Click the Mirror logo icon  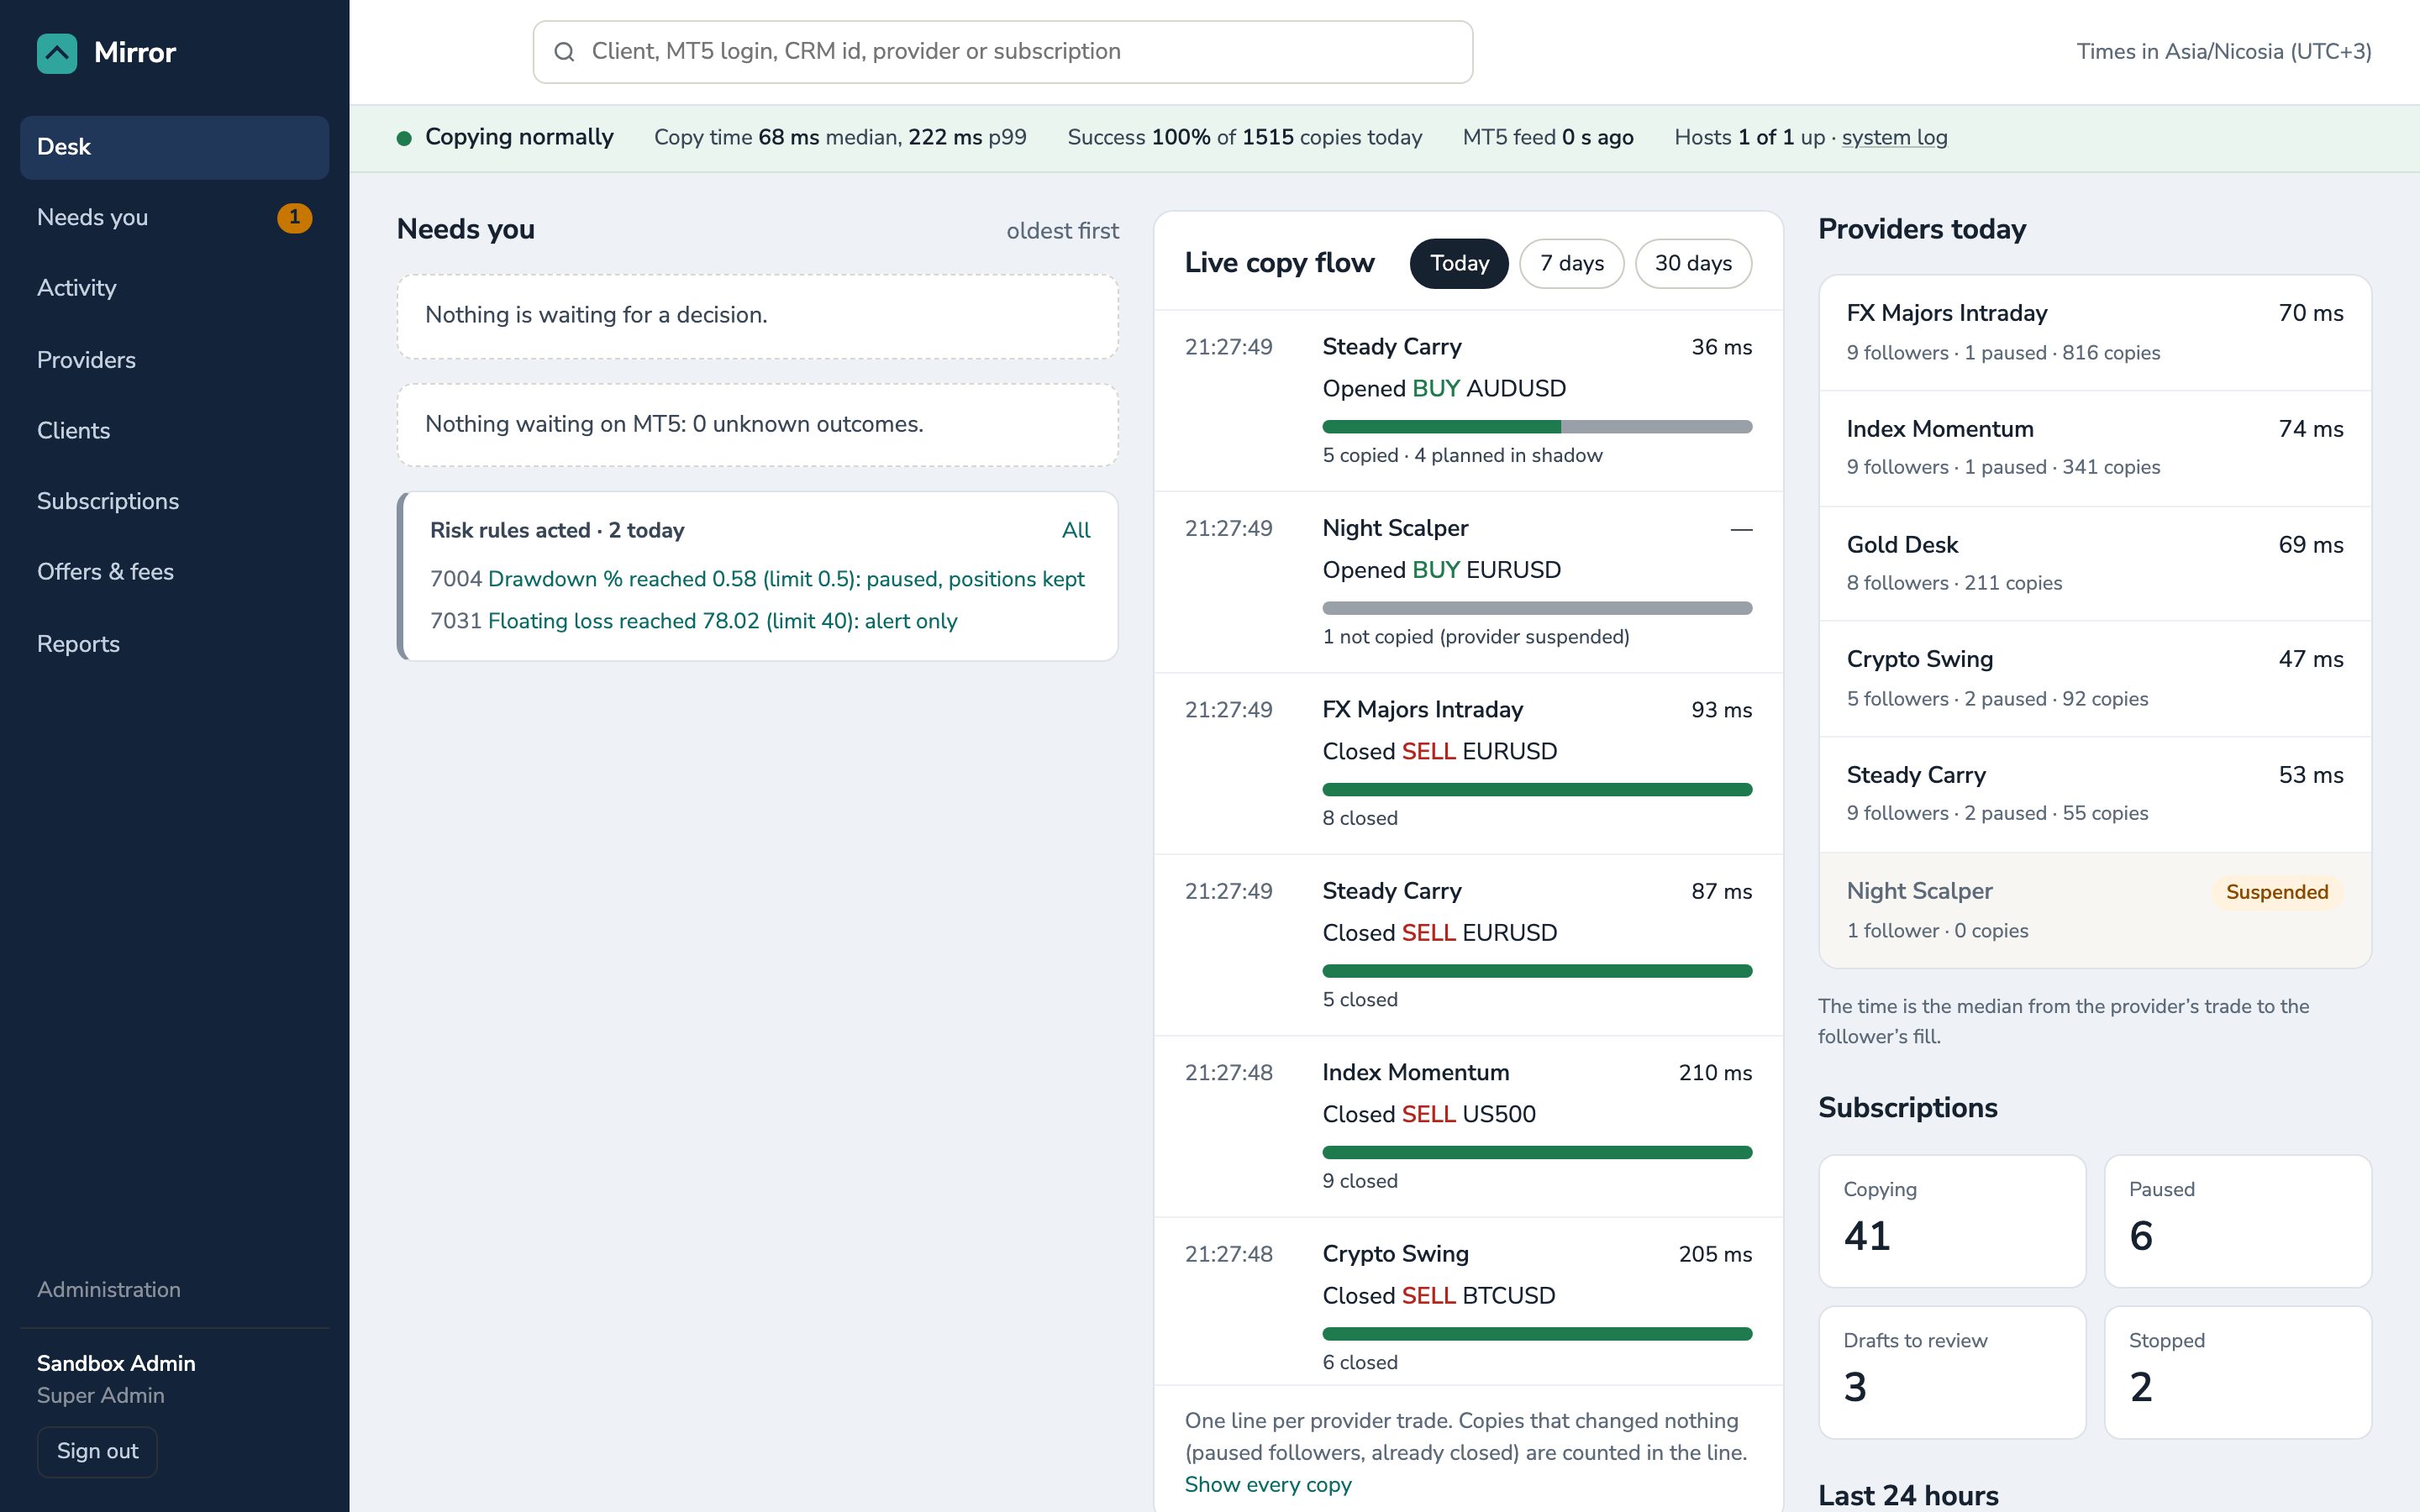pos(57,53)
